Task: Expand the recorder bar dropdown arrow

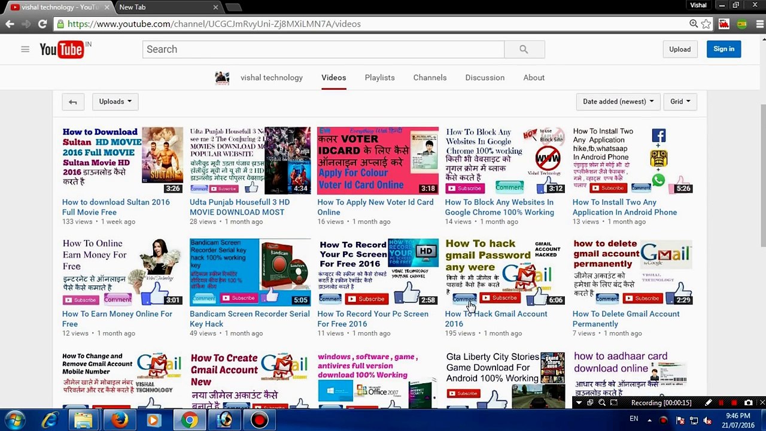Action: 579,403
